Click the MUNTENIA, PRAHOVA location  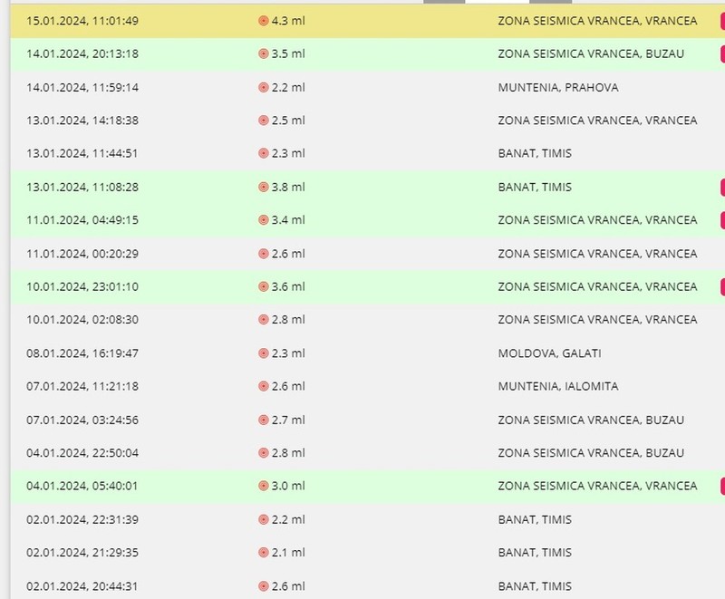(558, 88)
